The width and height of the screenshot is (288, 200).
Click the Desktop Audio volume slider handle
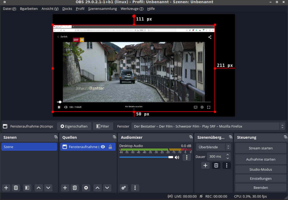click(171, 157)
